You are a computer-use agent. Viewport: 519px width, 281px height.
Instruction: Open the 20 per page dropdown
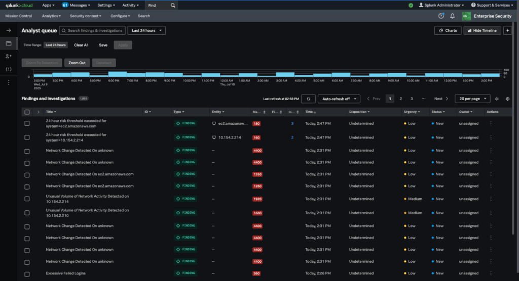(x=472, y=99)
